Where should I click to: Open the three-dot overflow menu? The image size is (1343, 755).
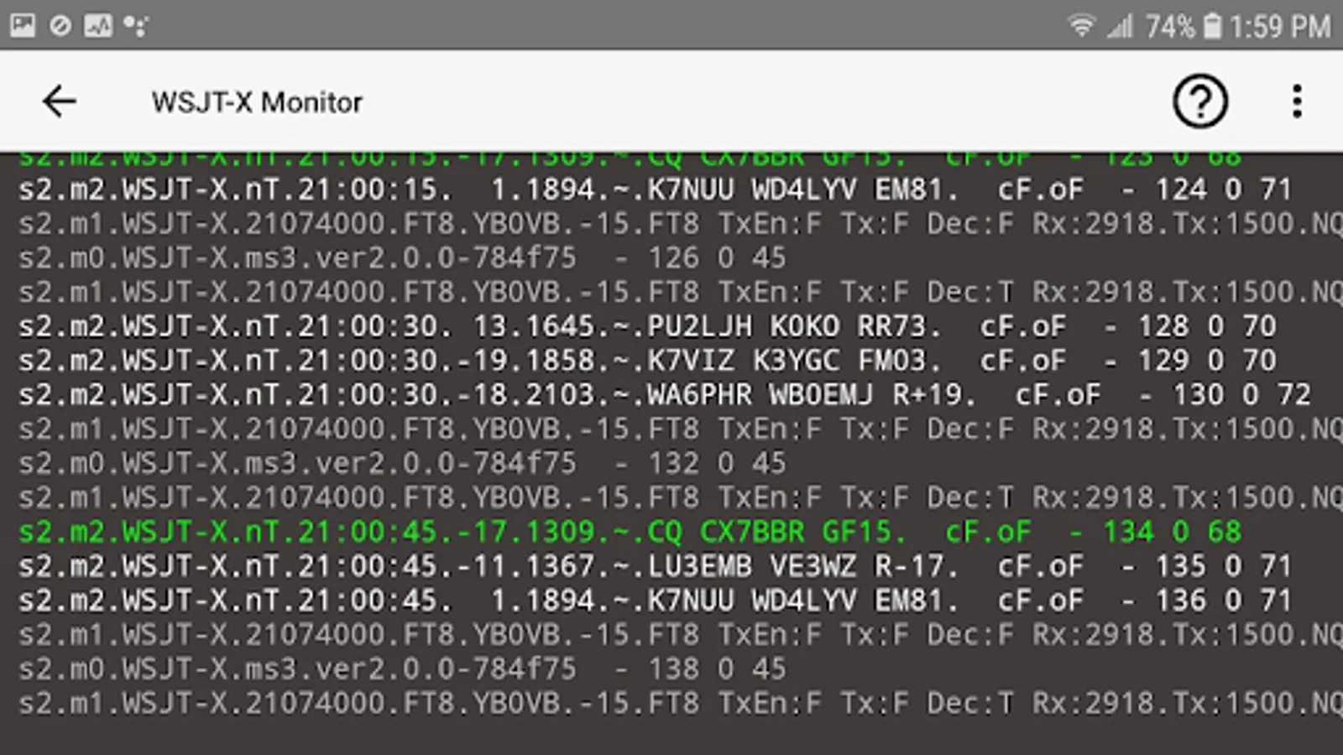(1297, 102)
